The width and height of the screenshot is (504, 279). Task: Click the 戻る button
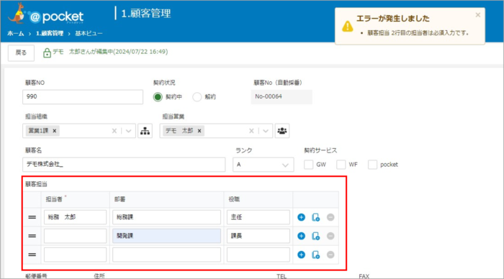click(21, 52)
